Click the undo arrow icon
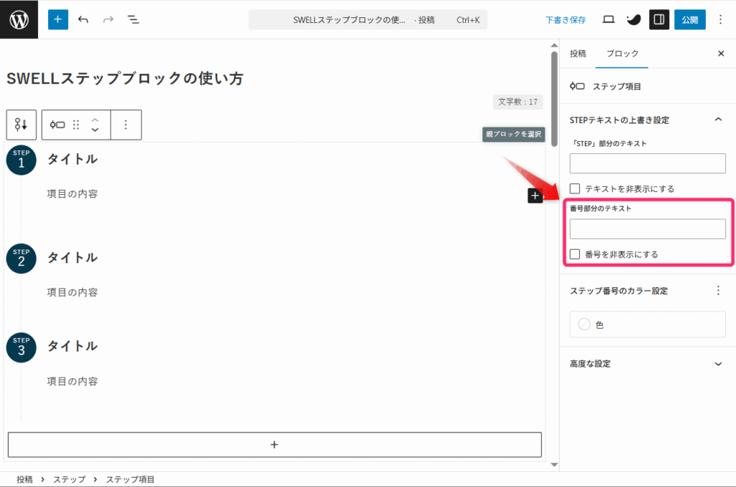The height and width of the screenshot is (487, 736). point(83,19)
